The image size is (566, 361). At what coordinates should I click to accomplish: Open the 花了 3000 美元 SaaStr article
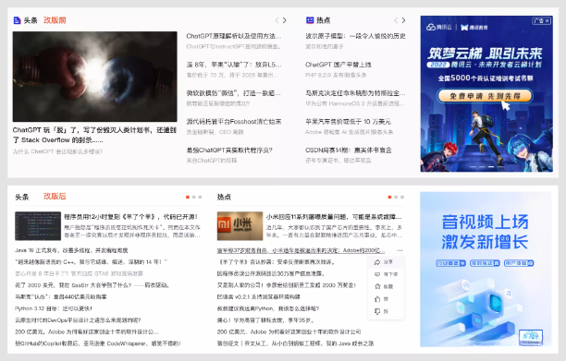(x=92, y=285)
